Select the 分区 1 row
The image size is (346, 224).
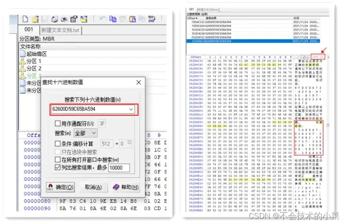93,61
